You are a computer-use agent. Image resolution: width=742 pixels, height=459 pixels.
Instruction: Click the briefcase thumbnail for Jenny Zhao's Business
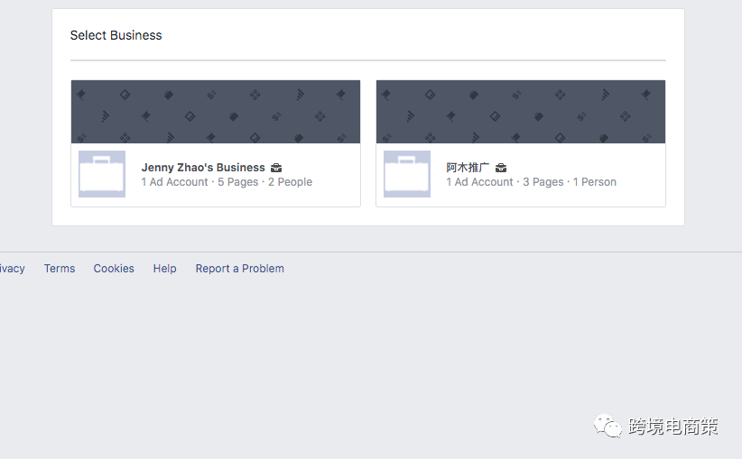tap(102, 174)
